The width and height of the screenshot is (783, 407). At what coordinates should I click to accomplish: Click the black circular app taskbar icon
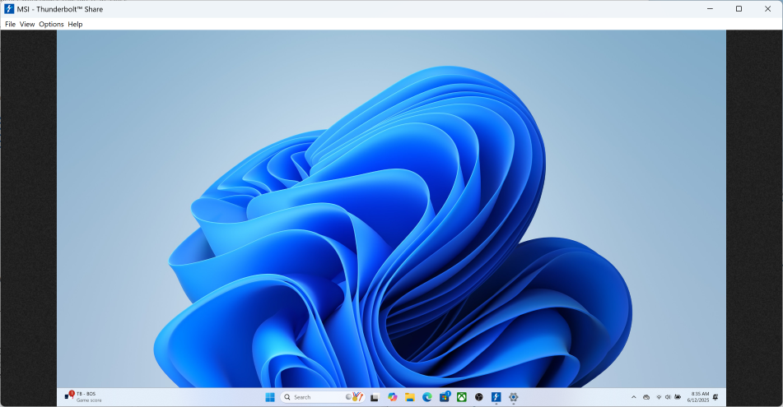pos(479,397)
